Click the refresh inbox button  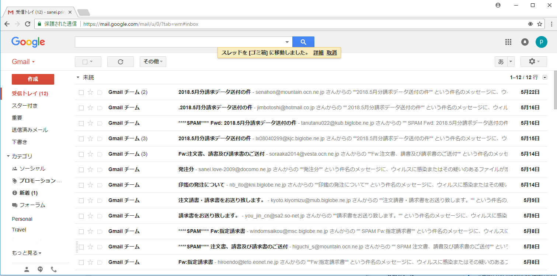121,62
